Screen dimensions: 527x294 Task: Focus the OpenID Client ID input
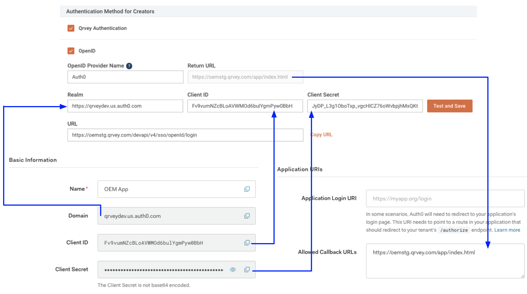tap(245, 106)
